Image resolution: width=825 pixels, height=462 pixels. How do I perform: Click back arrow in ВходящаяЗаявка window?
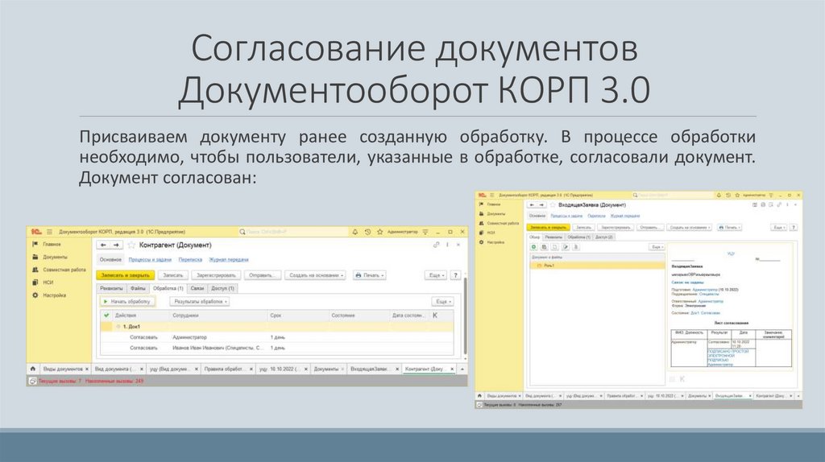(532, 205)
